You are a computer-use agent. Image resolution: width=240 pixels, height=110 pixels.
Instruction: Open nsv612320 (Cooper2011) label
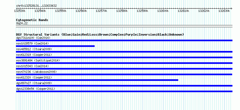tap(34, 77)
